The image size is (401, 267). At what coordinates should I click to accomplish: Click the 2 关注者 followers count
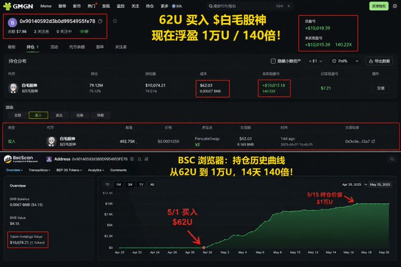(x=41, y=32)
